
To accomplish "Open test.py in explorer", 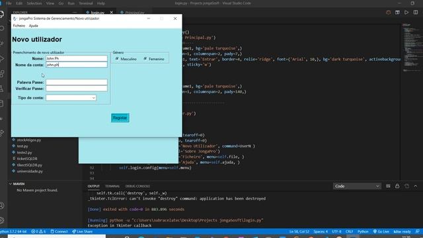I will (22, 146).
